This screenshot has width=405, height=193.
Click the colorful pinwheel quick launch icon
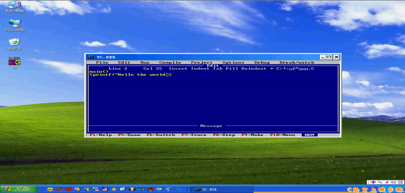click(x=86, y=190)
